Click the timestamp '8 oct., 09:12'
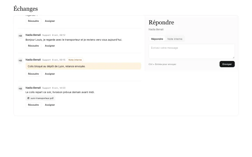The image size is (252, 157). (x=59, y=35)
